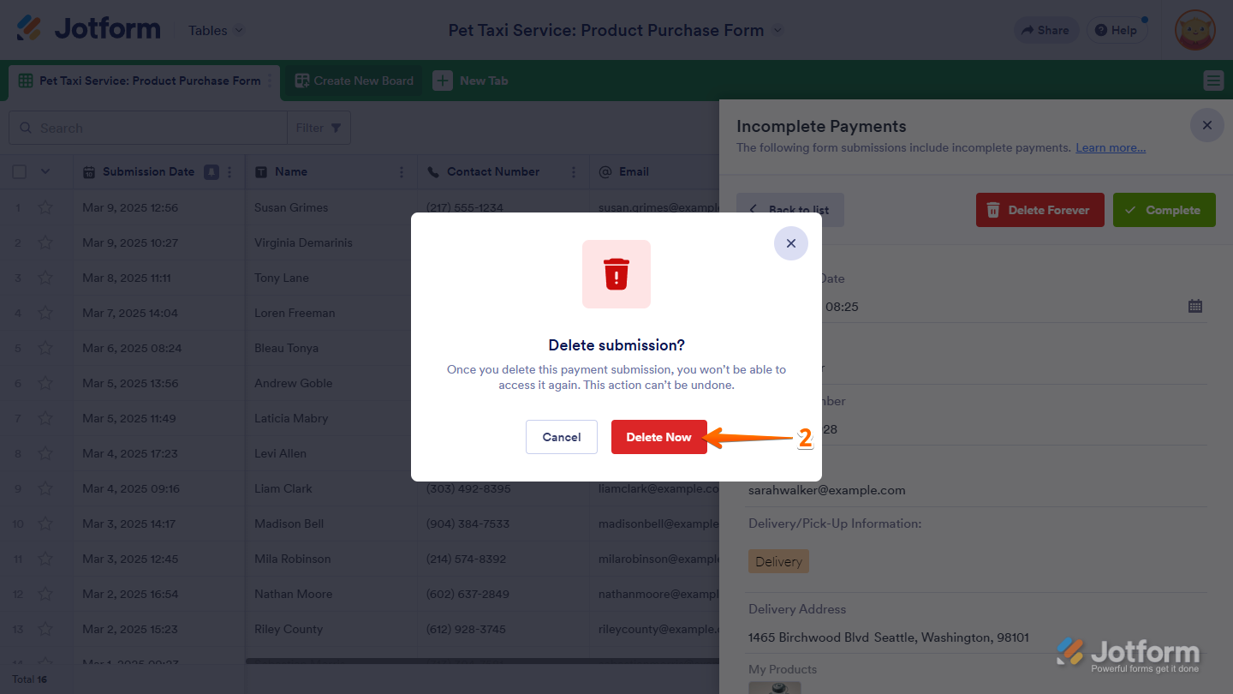The height and width of the screenshot is (694, 1233).
Task: Switch to Create New Board tab
Action: click(x=354, y=81)
